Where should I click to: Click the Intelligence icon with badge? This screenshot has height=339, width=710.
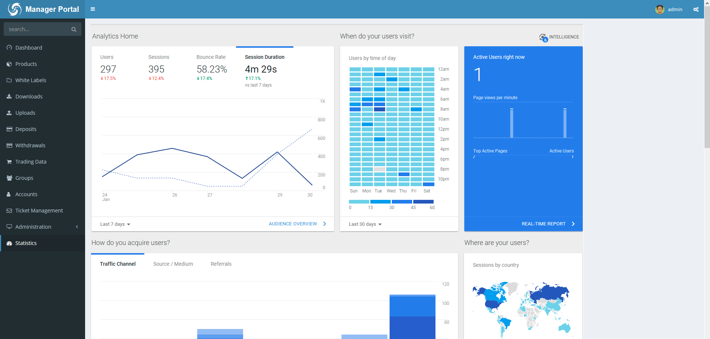coord(543,37)
